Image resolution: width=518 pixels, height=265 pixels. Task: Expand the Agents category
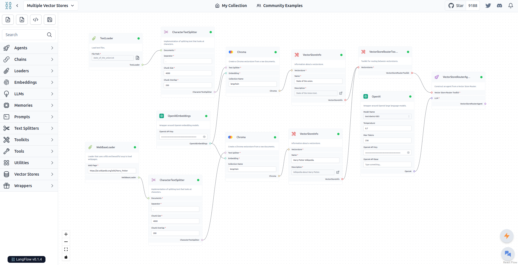coord(29,48)
